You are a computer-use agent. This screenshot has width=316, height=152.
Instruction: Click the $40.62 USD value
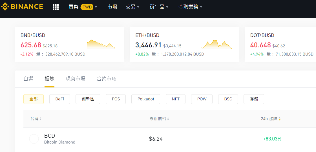279,46
